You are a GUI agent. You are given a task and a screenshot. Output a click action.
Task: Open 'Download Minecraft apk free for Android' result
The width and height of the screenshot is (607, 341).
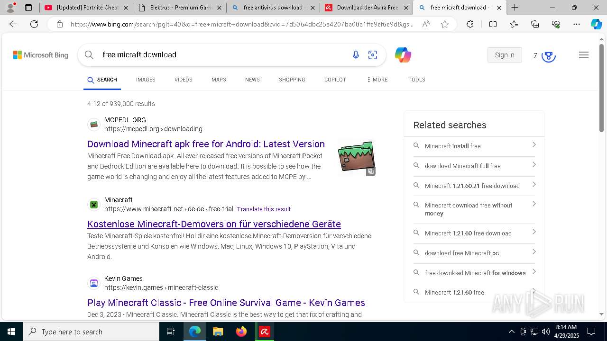click(206, 144)
